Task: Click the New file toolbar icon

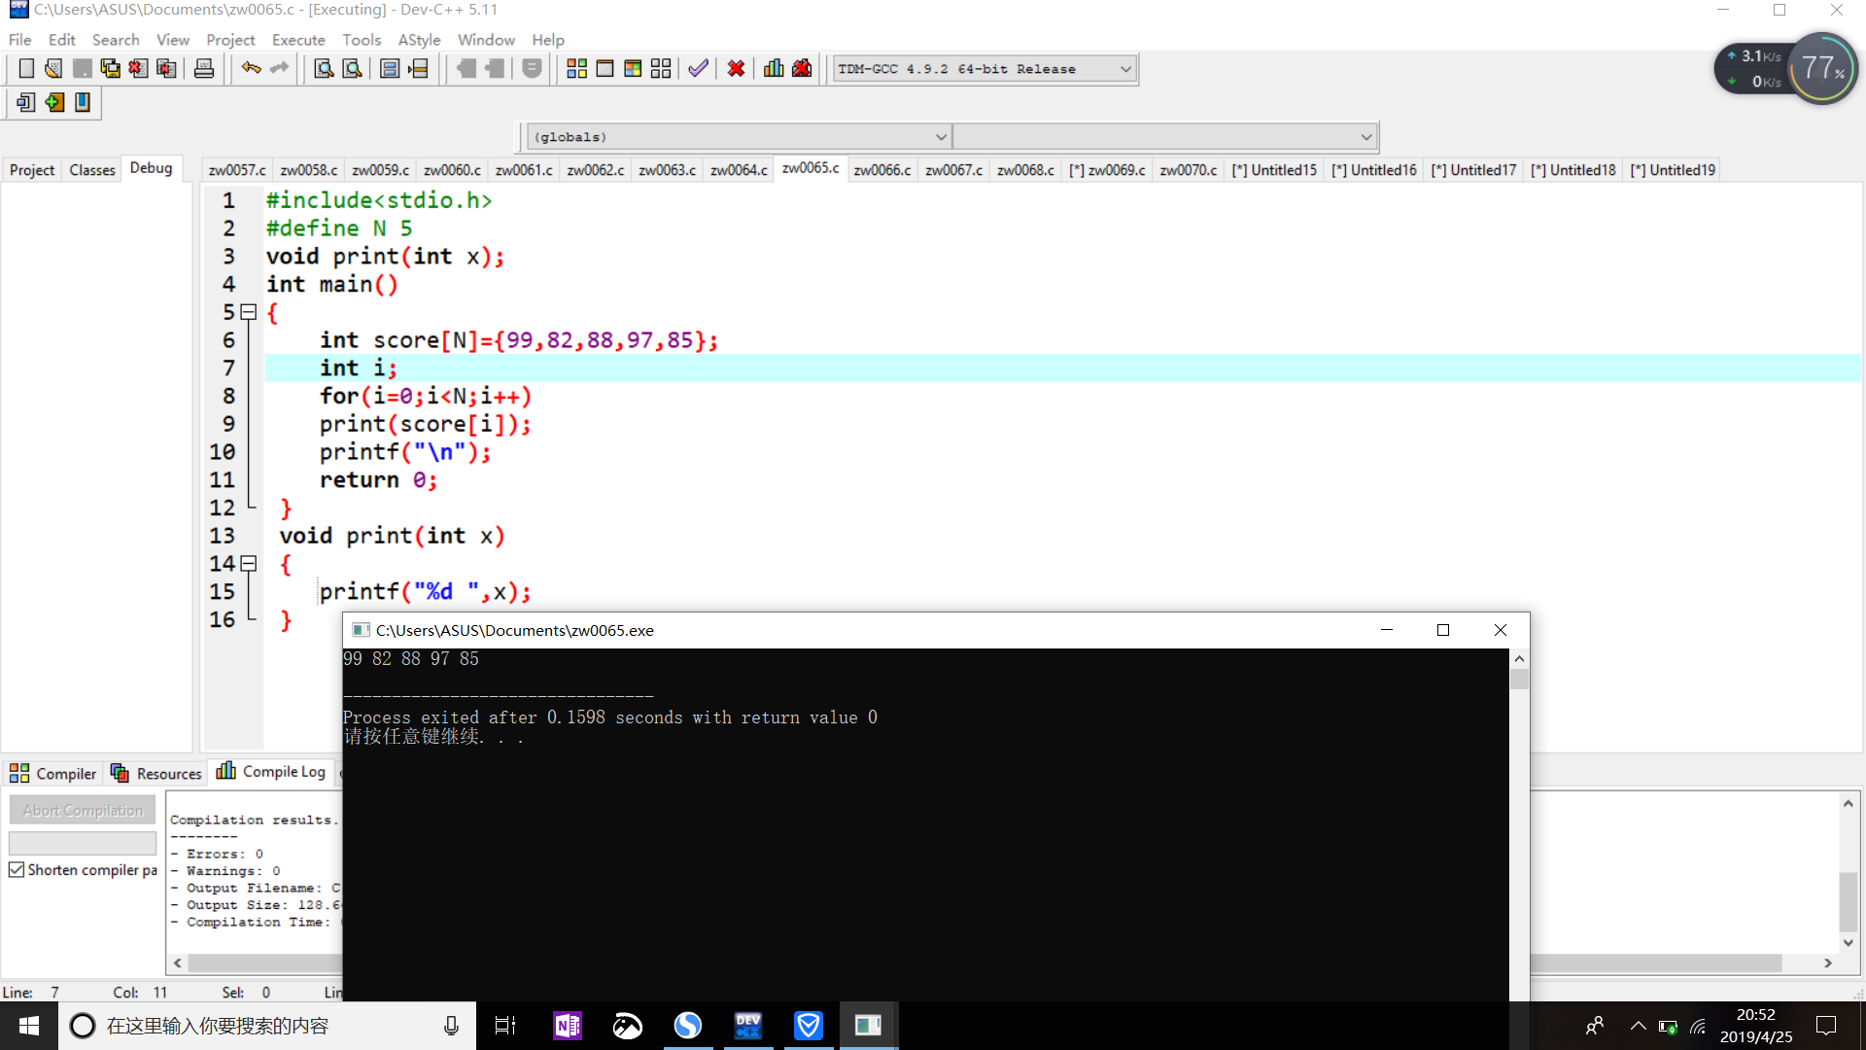Action: (26, 68)
